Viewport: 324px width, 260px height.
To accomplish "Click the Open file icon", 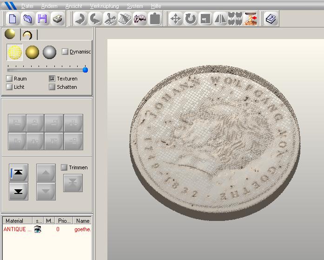I will [28, 19].
